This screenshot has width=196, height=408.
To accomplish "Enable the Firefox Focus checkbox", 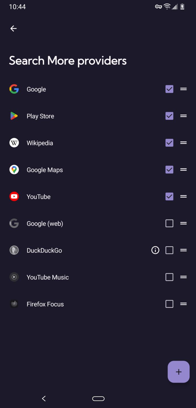I will tap(169, 304).
